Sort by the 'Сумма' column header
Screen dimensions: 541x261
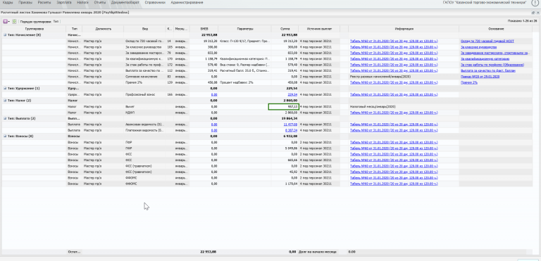(x=285, y=29)
